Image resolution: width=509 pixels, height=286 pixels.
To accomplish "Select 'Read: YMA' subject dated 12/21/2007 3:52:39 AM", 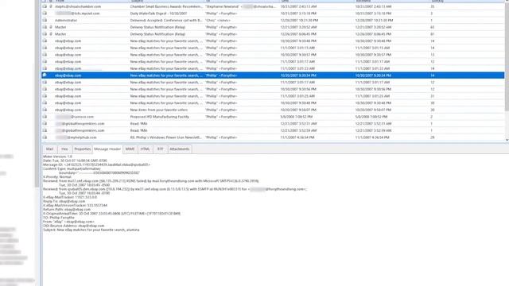I will [138, 130].
